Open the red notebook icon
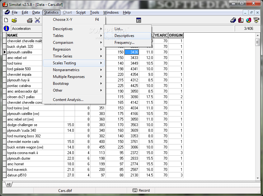The width and height of the screenshot is (263, 196). (241, 20)
